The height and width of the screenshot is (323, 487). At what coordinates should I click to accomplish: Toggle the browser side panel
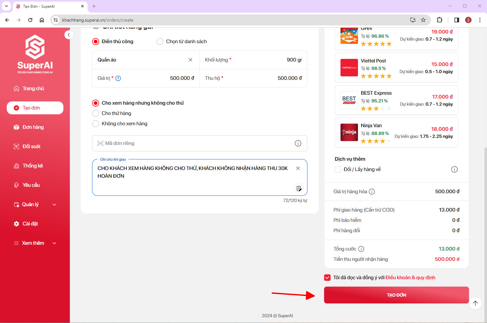[x=457, y=20]
